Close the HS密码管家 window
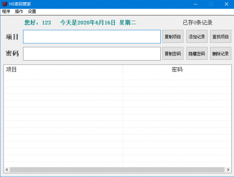Screen dimensions: 234x177 [226, 4]
